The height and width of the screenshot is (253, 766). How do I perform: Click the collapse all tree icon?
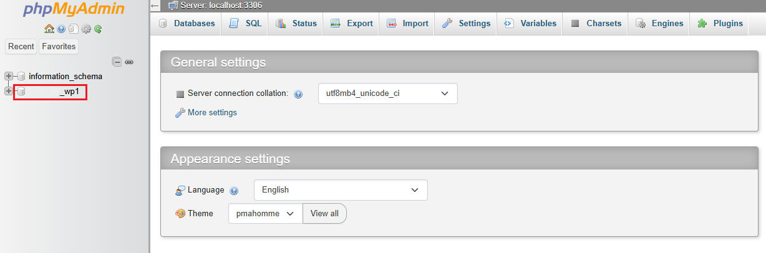click(117, 62)
